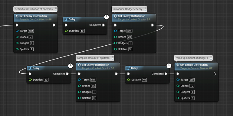Click exec output pin of 'ramp up amount of splitters' node
Viewport: 233px width, 116px height.
116,74
